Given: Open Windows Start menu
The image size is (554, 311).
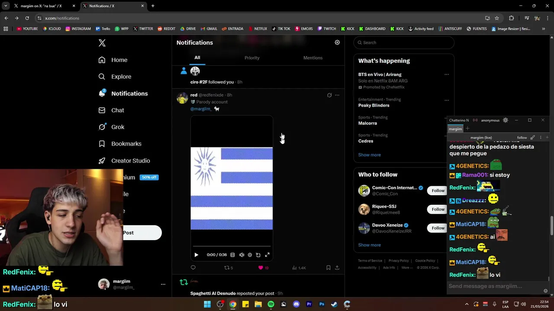Looking at the screenshot, I should click(207, 304).
